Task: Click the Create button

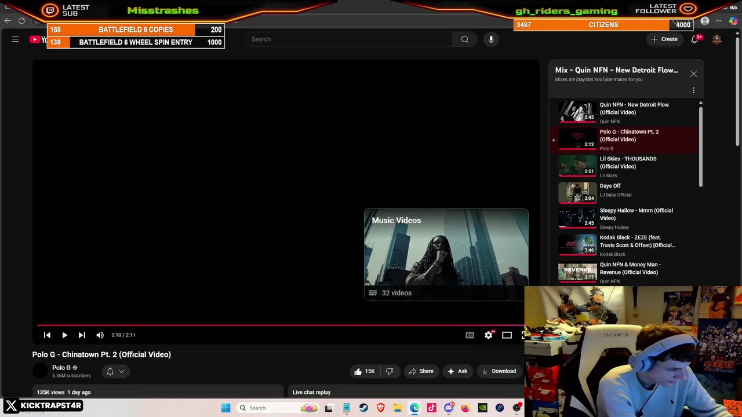Action: tap(664, 39)
